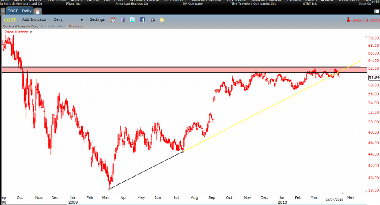Click the 62.00 price axis label
The image size is (380, 205).
pos(374,68)
